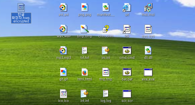Click the html.html Firefox document icon
Screen dimensions: 195x105
click(x=85, y=72)
